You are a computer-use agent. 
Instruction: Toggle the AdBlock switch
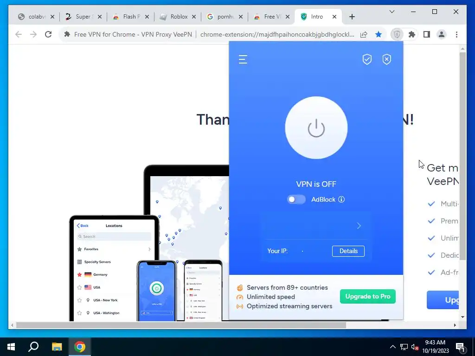click(296, 199)
